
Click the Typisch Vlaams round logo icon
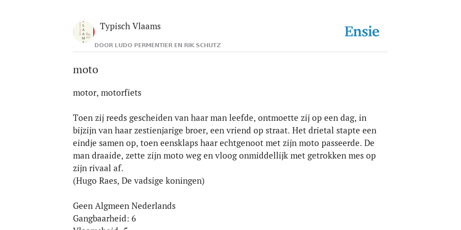coord(84,32)
